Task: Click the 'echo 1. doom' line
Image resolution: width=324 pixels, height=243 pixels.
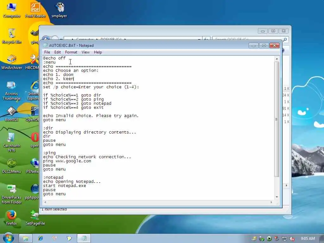Action: [x=58, y=75]
